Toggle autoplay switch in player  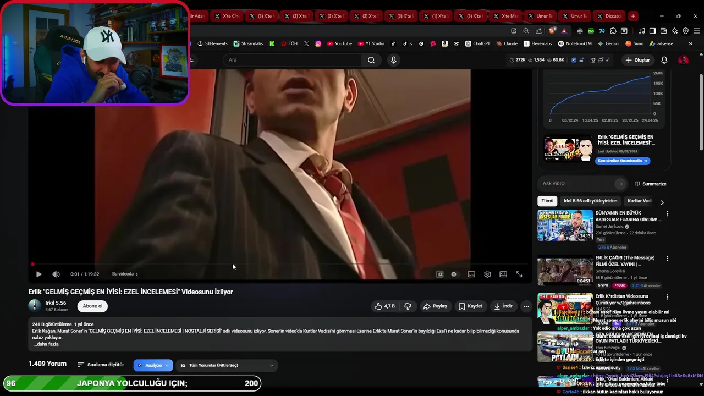(x=454, y=274)
